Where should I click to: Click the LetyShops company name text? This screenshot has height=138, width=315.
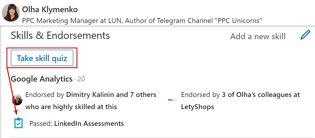pos(197,107)
